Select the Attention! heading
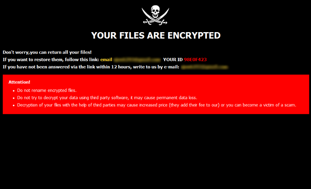Viewport: 311px width, 189px height. pyautogui.click(x=19, y=82)
